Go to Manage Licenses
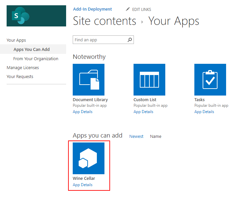The width and height of the screenshot is (237, 200). (23, 68)
